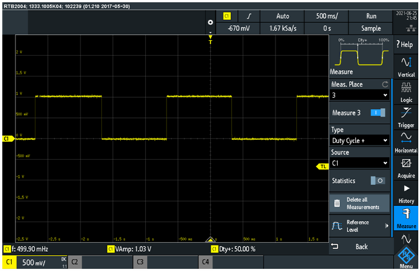
Task: Toggle Measure 3 switch off
Action: pos(378,113)
